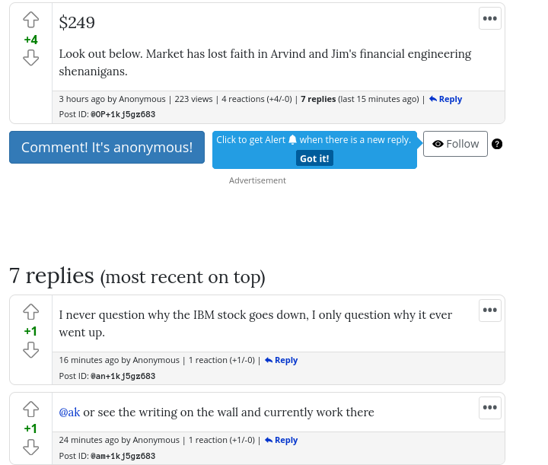
Task: Open the @ak mention link
Action: coord(69,412)
